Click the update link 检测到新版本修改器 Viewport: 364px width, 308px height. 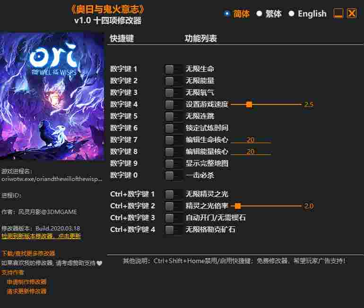pos(41,236)
